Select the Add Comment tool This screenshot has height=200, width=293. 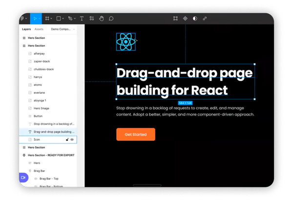point(111,19)
